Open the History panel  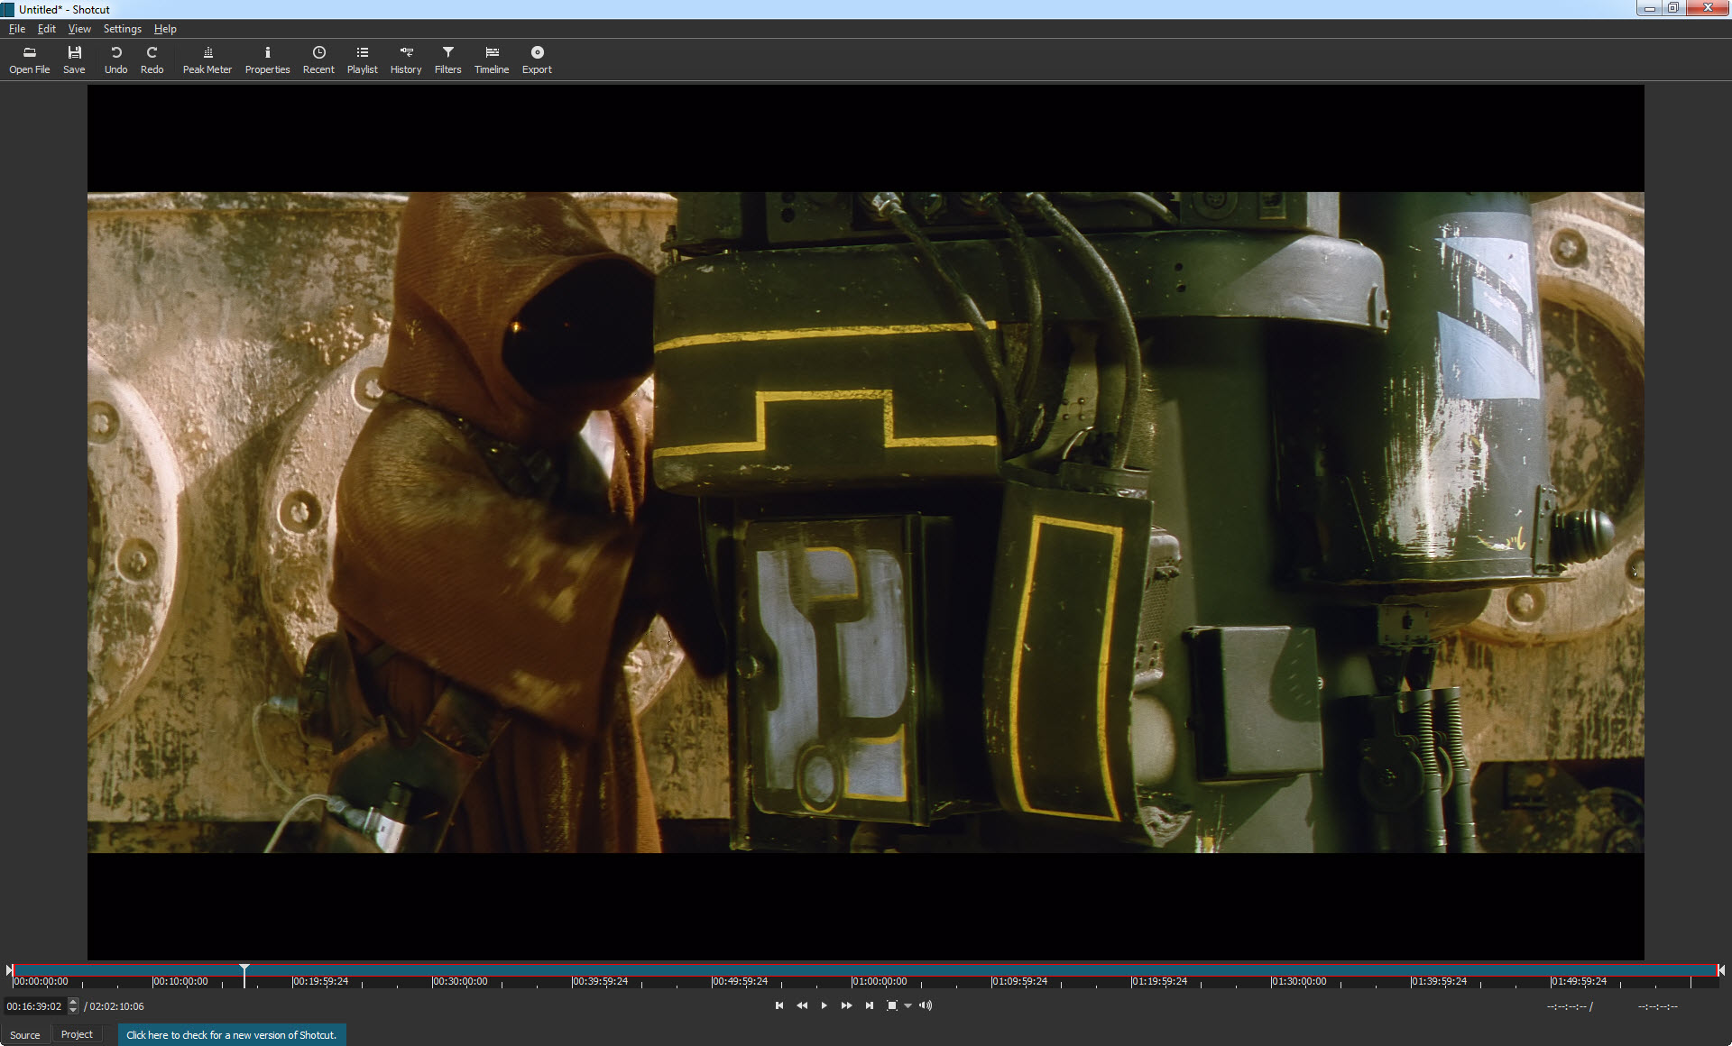click(x=406, y=60)
